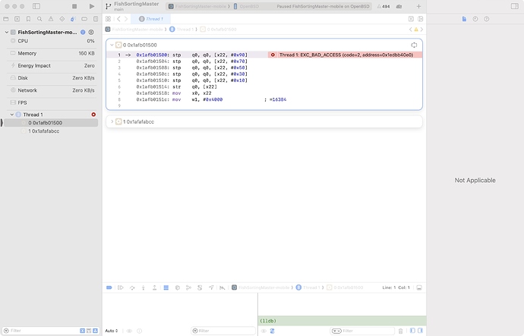Screen dimensions: 524x336
Task: Go back in editor history
Action: click(118, 19)
